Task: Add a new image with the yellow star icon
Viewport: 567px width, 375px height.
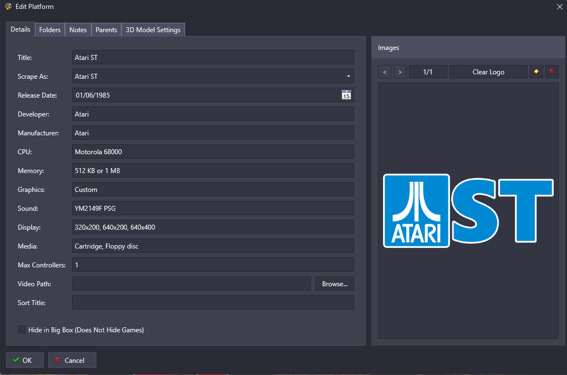Action: [537, 72]
